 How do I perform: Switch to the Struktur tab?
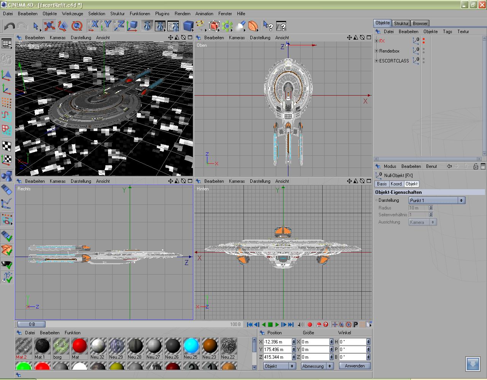[x=401, y=23]
